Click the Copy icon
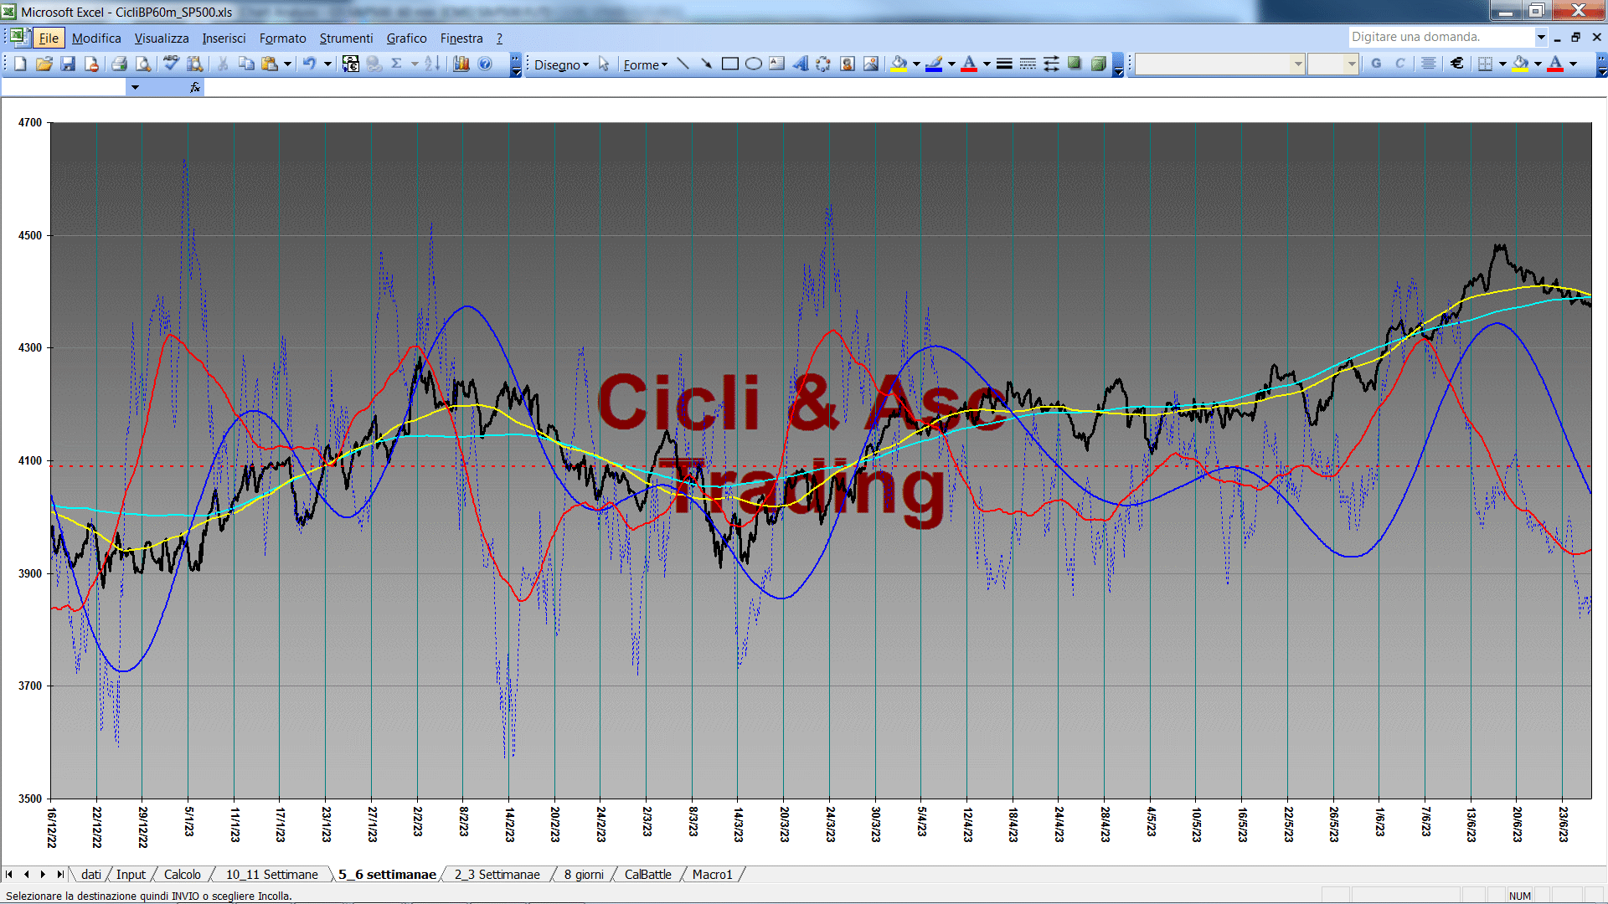Viewport: 1608px width, 904px height. pos(246,64)
